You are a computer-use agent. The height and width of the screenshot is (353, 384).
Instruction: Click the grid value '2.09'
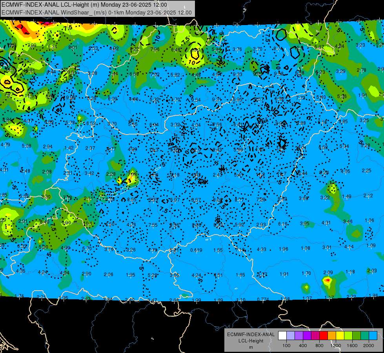click(x=328, y=273)
